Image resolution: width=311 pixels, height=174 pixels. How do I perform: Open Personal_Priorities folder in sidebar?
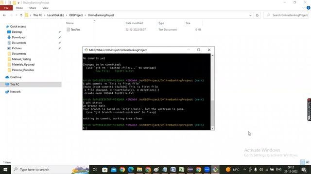[23, 70]
